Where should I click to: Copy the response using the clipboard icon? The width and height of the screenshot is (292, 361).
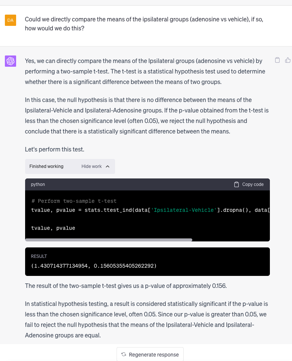[x=277, y=60]
